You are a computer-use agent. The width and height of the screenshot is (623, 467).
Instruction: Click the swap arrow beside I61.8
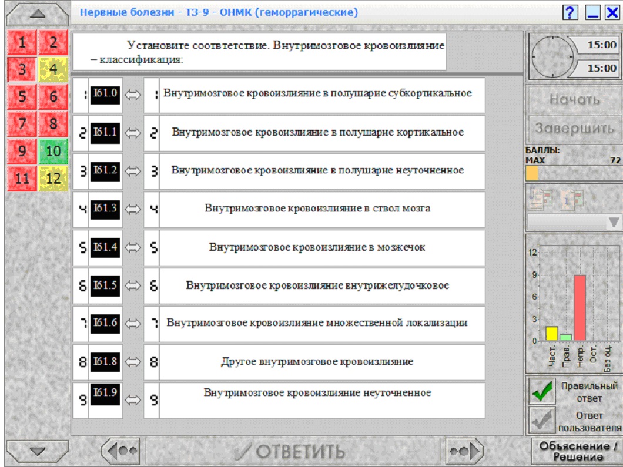click(133, 362)
